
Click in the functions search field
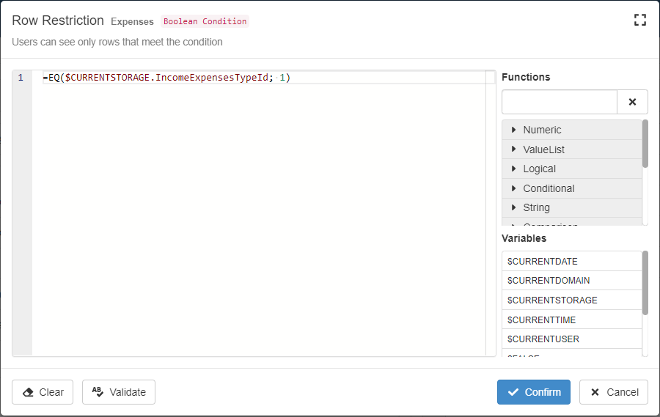point(559,102)
